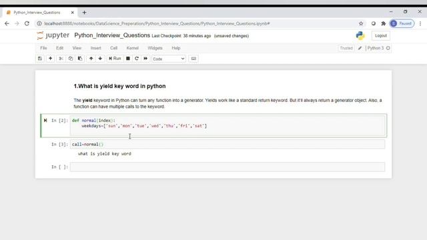Click the Trusted notebook indicator
Image resolution: width=427 pixels, height=240 pixels.
click(x=346, y=48)
